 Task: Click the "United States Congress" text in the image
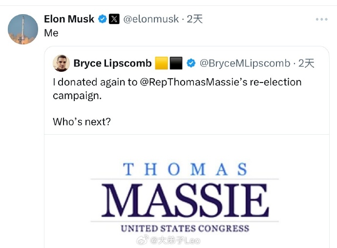tap(185, 228)
